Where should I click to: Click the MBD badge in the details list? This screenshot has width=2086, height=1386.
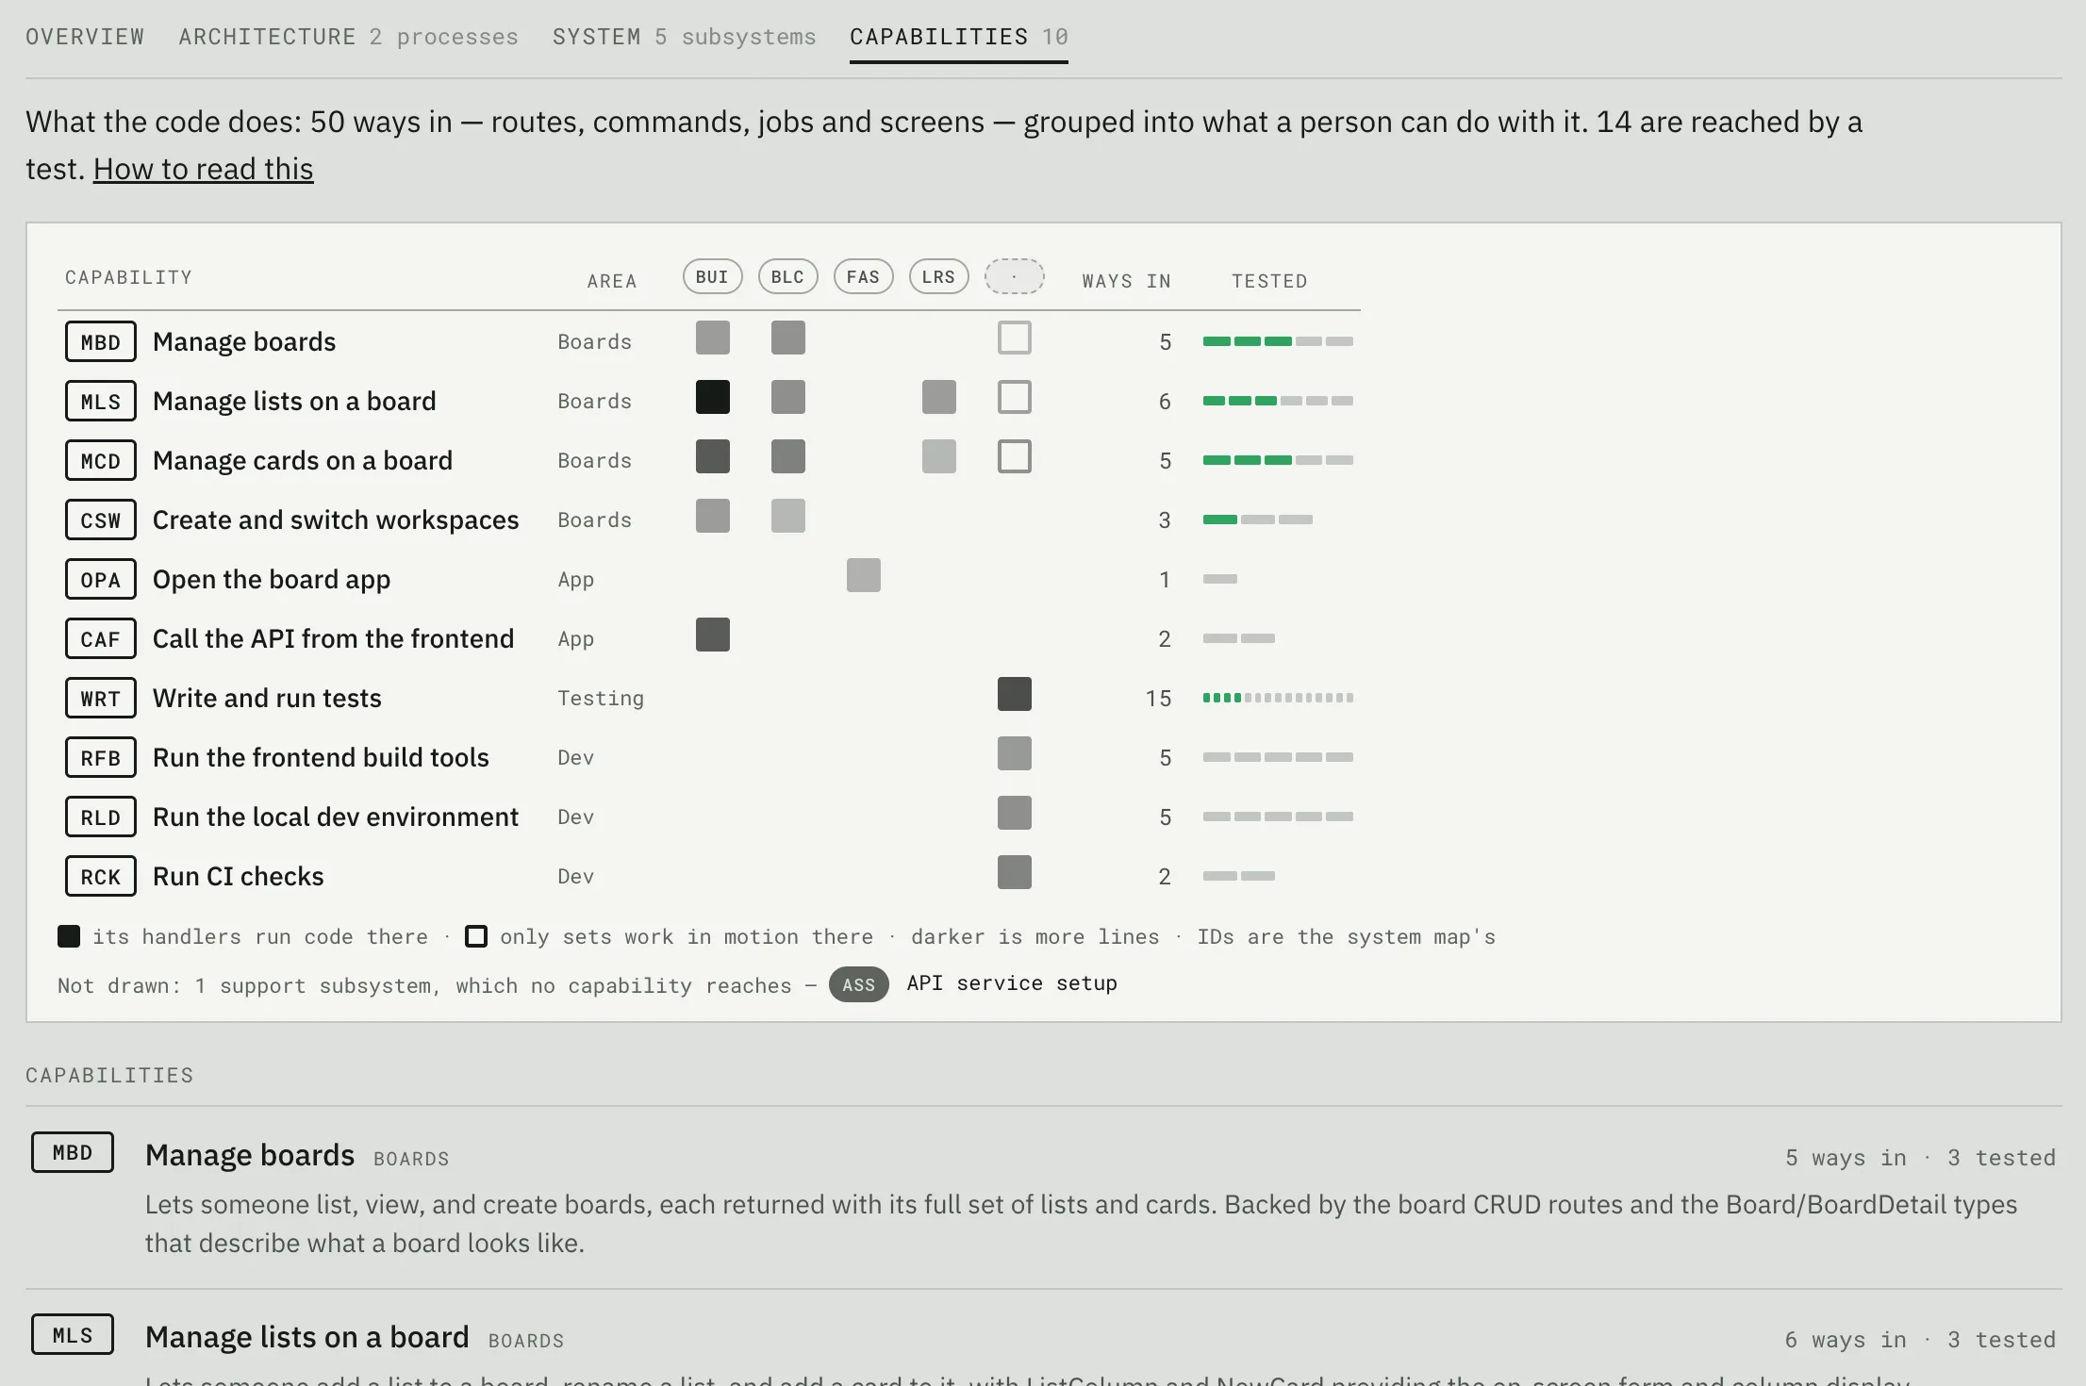click(x=73, y=1152)
